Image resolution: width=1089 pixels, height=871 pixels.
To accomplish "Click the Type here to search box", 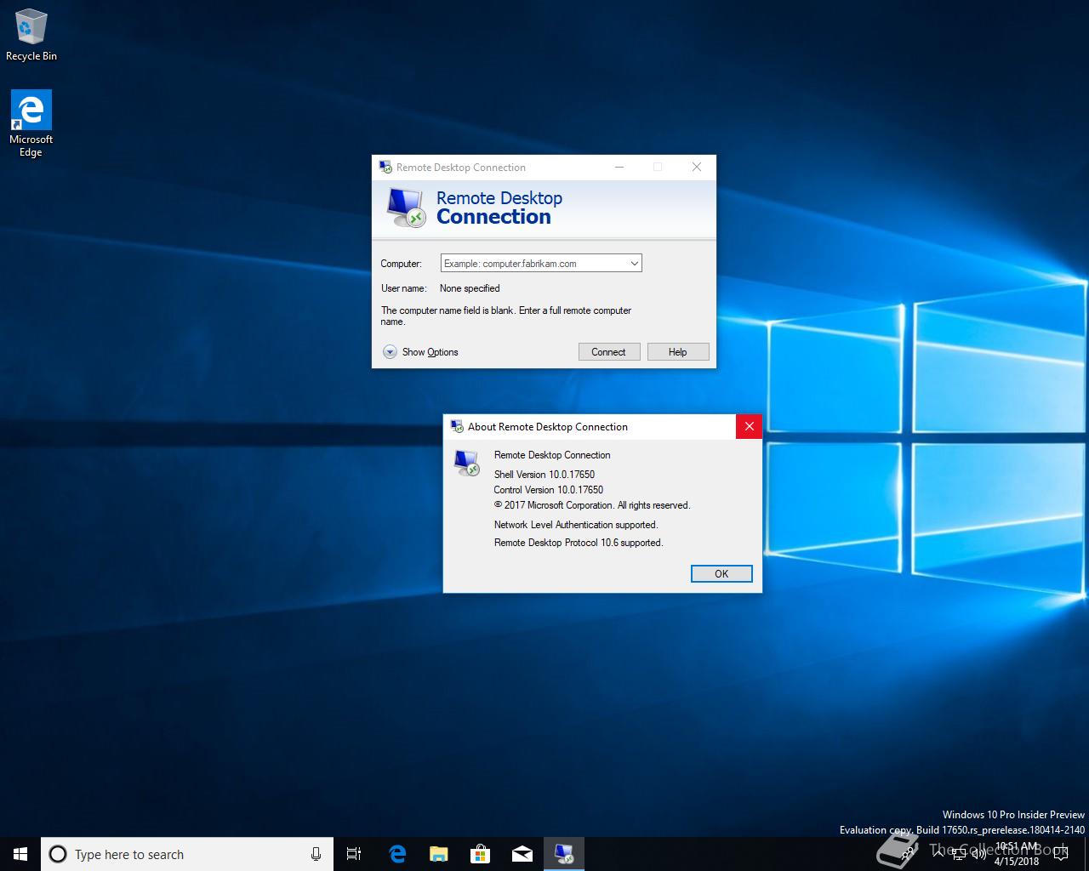I will coord(187,854).
